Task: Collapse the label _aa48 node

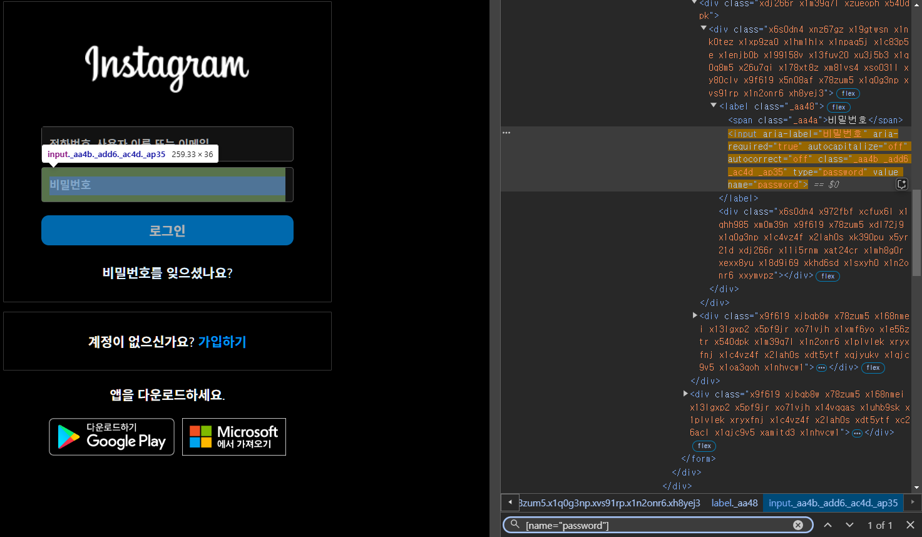Action: click(714, 106)
